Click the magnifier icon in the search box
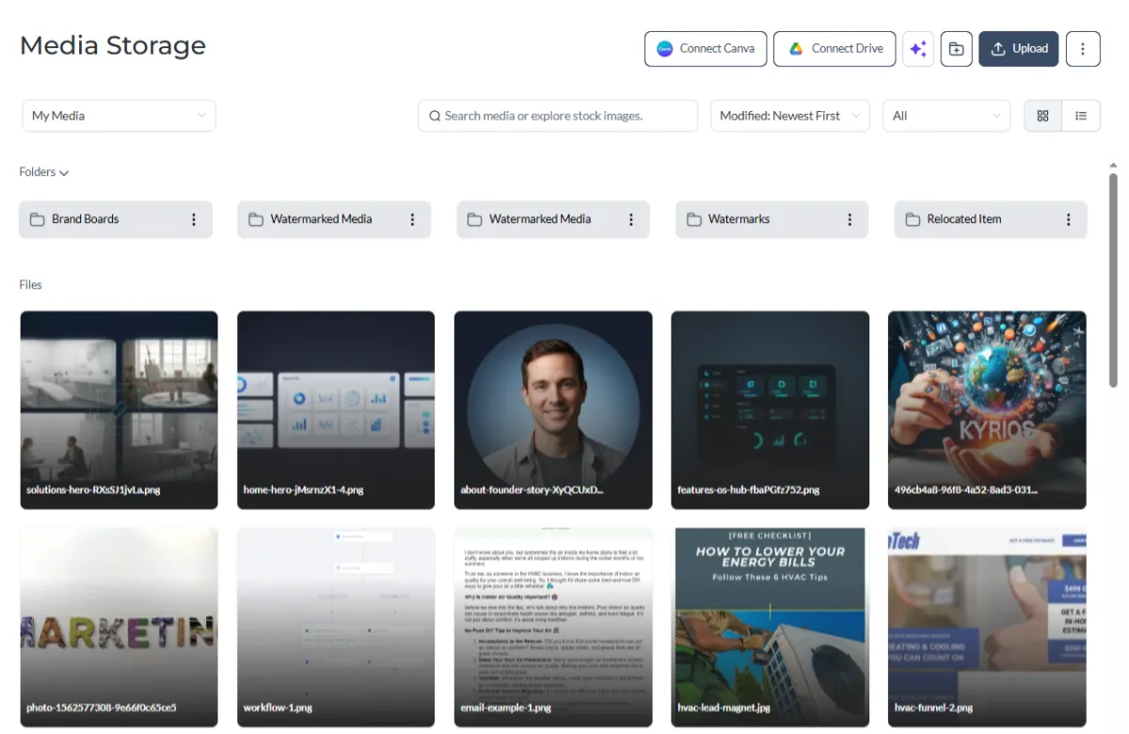Viewport: 1129px width, 734px height. click(435, 116)
